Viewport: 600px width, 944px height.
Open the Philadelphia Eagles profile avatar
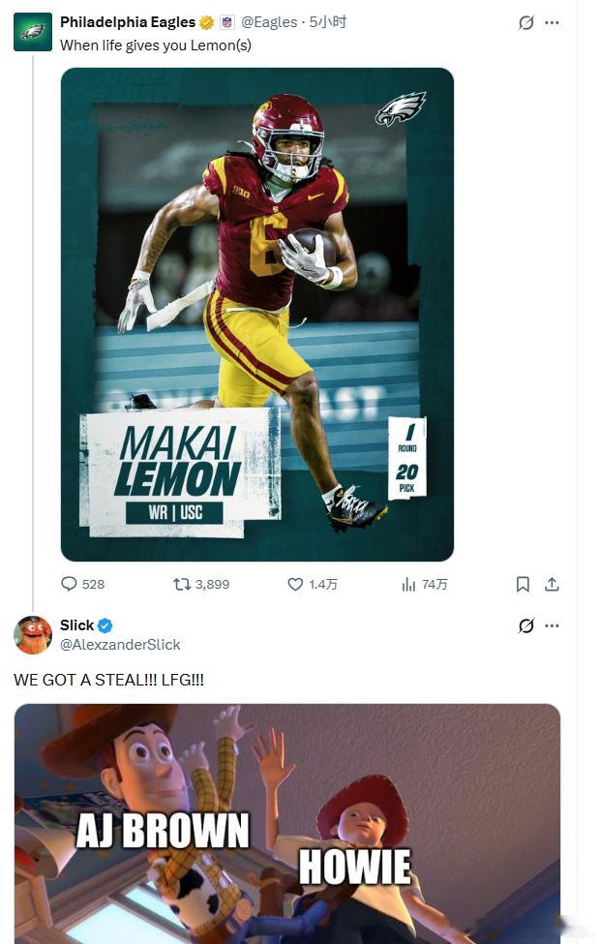pyautogui.click(x=33, y=32)
